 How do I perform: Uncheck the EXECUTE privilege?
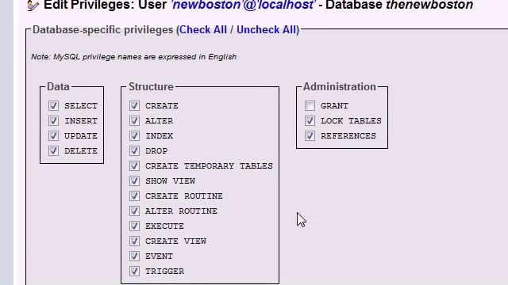pyautogui.click(x=134, y=226)
